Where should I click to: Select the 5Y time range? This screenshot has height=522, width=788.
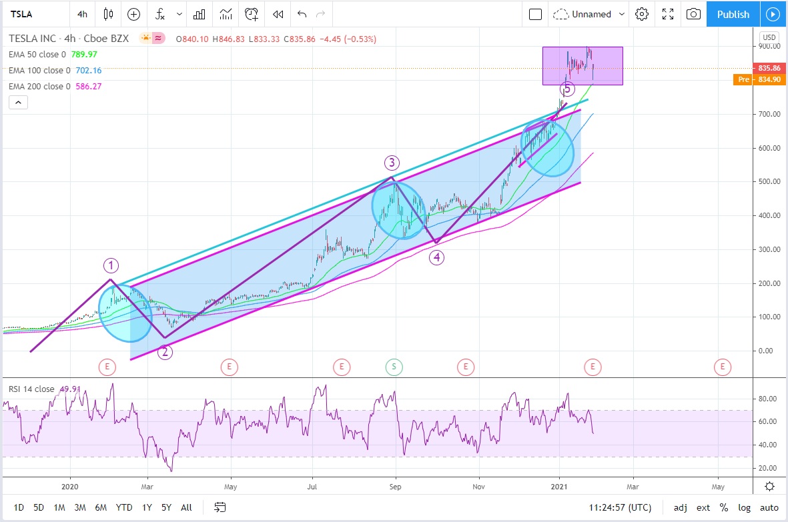click(x=166, y=507)
